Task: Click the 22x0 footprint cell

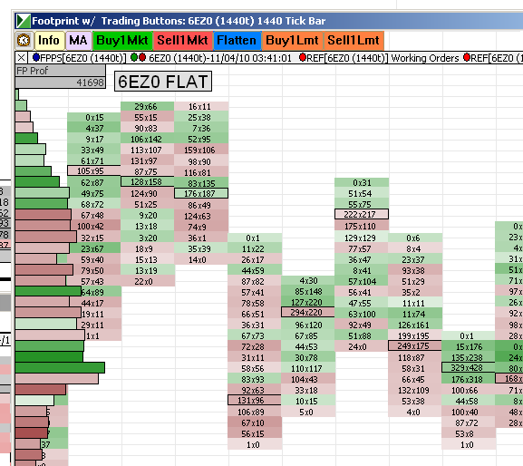Action: coord(147,282)
